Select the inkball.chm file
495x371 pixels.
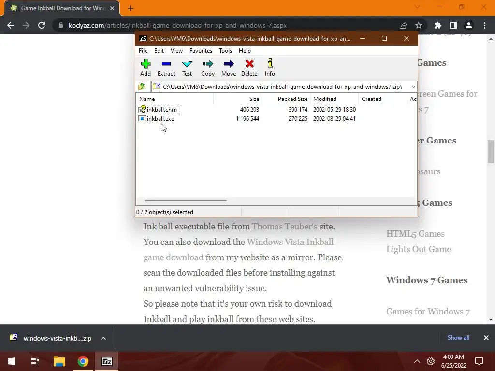(161, 110)
